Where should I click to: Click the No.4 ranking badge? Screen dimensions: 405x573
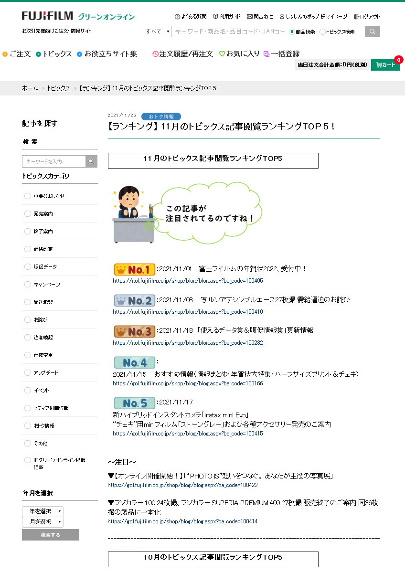(135, 362)
